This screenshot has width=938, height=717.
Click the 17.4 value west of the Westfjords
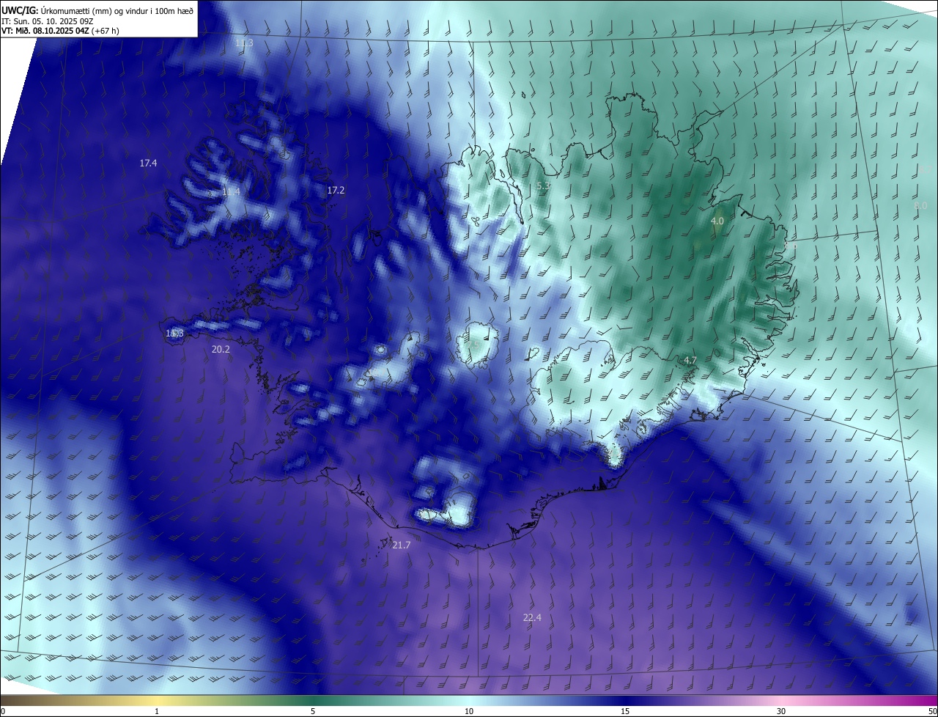tap(148, 163)
